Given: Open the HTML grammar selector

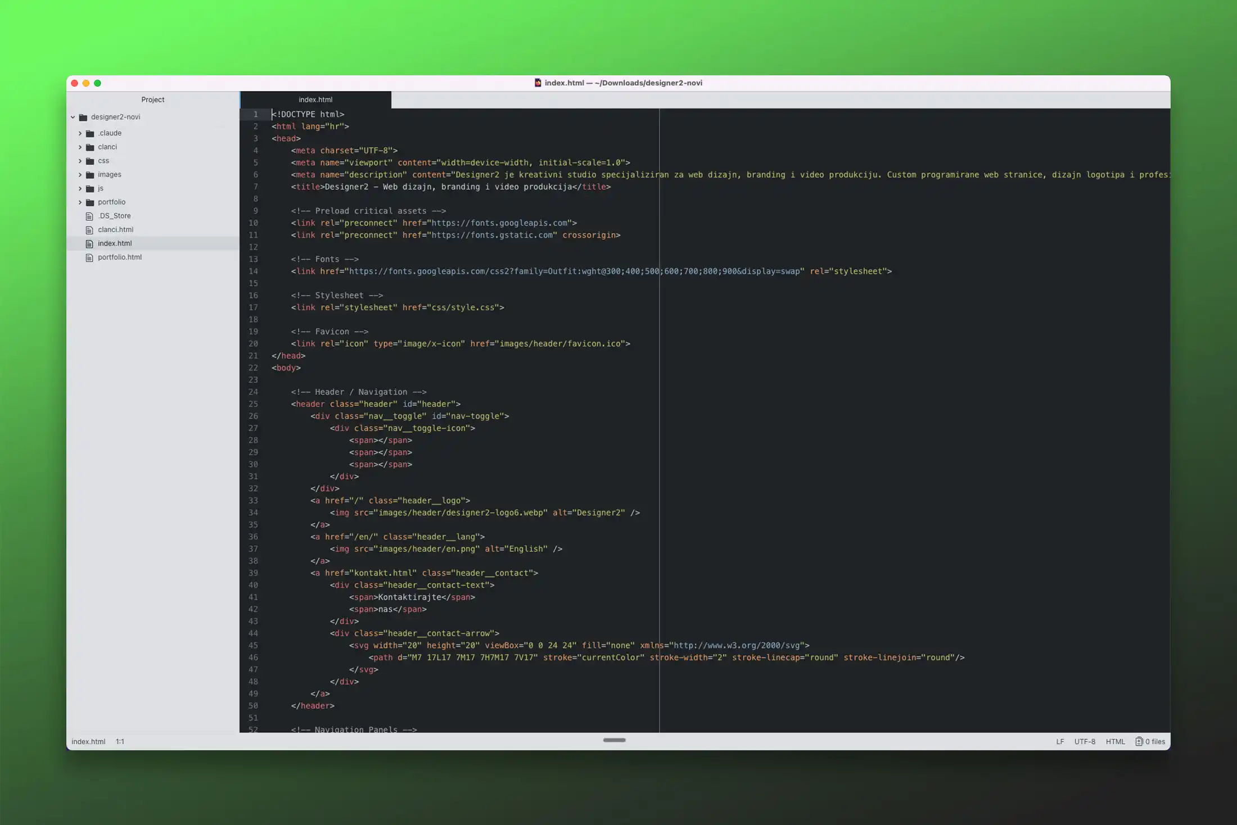Looking at the screenshot, I should 1115,742.
